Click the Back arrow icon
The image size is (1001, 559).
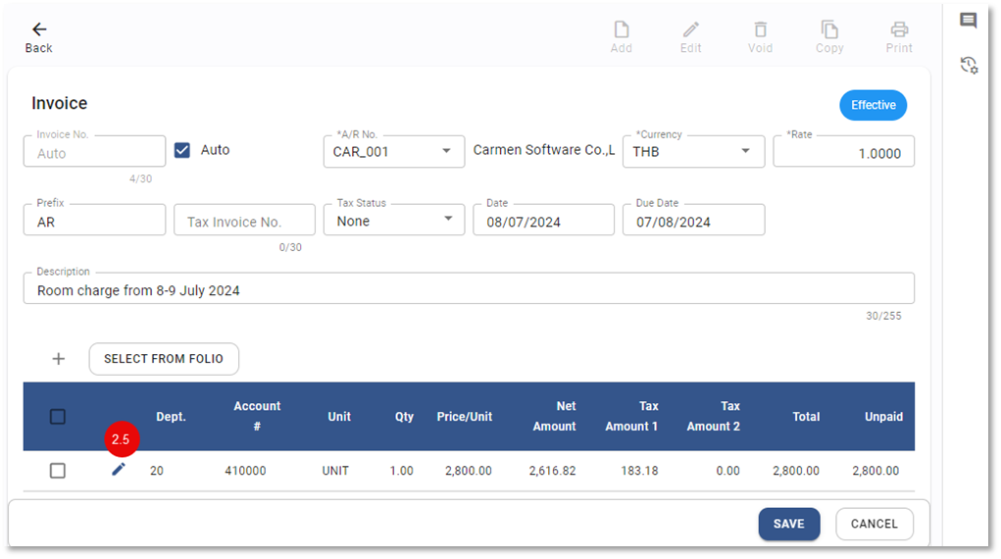(39, 29)
